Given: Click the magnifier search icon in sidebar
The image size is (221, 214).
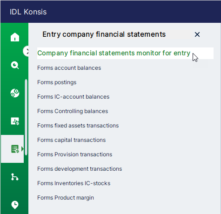Looking at the screenshot, I should tap(15, 65).
